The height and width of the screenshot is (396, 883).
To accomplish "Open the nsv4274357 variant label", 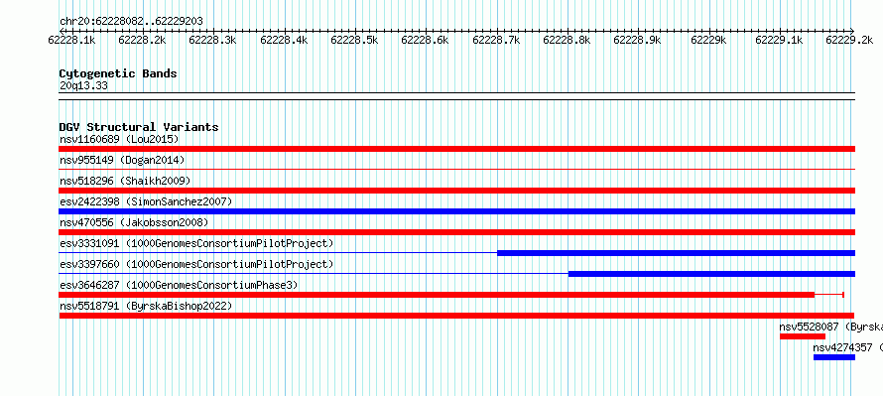I will pos(847,347).
